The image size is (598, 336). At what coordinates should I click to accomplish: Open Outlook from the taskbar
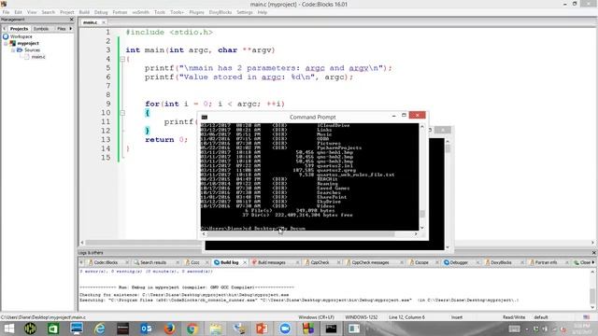[x=146, y=329]
